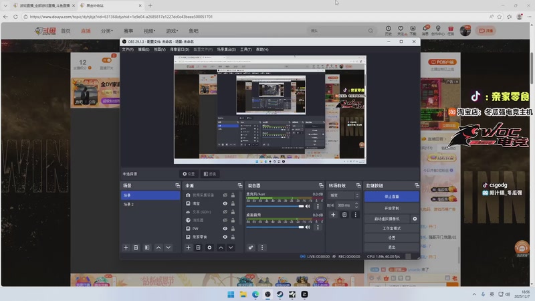The image size is (535, 301).
Task: Open OBS 编辑(E) menu
Action: (x=144, y=49)
